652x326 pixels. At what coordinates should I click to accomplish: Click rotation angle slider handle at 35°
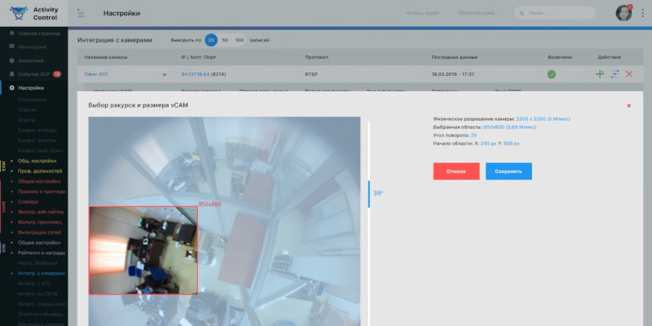(369, 194)
